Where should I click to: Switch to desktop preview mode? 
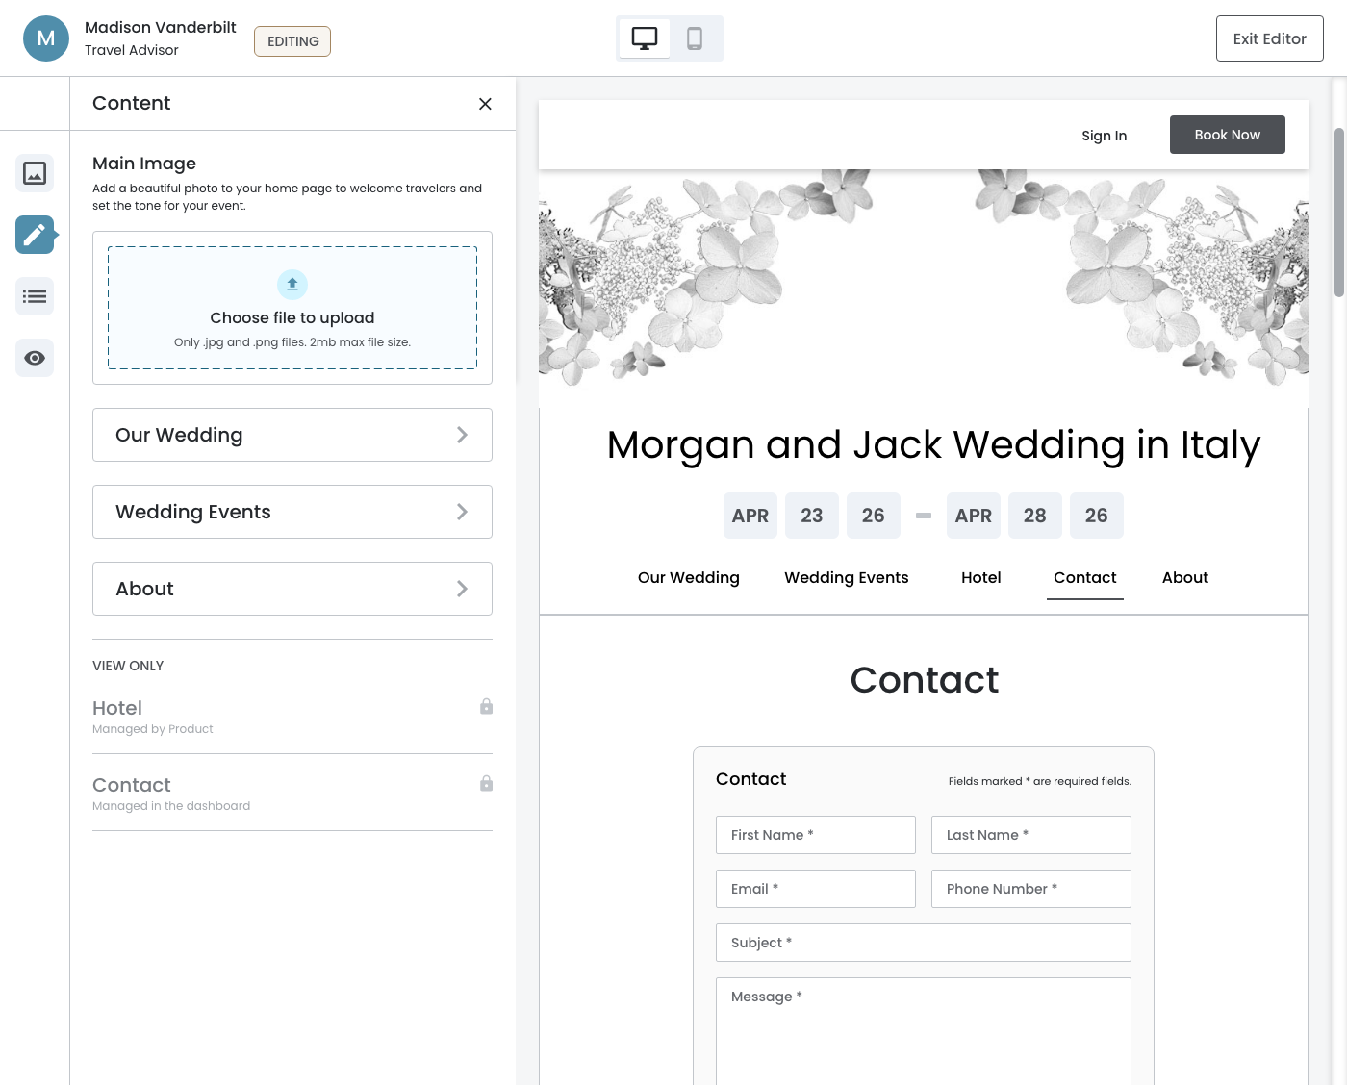pos(644,38)
